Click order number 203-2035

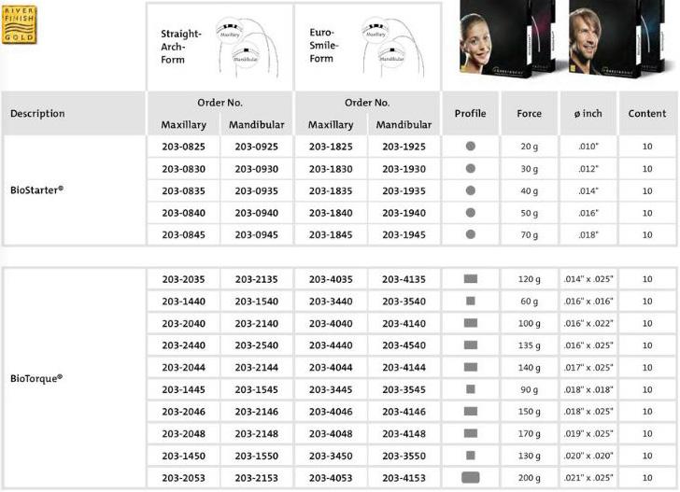[x=183, y=279]
